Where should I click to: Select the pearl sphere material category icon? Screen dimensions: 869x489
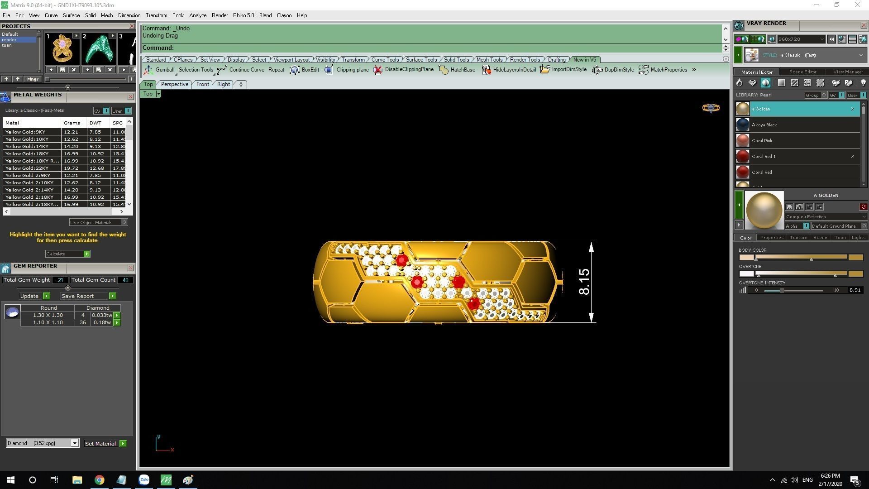[x=765, y=83]
